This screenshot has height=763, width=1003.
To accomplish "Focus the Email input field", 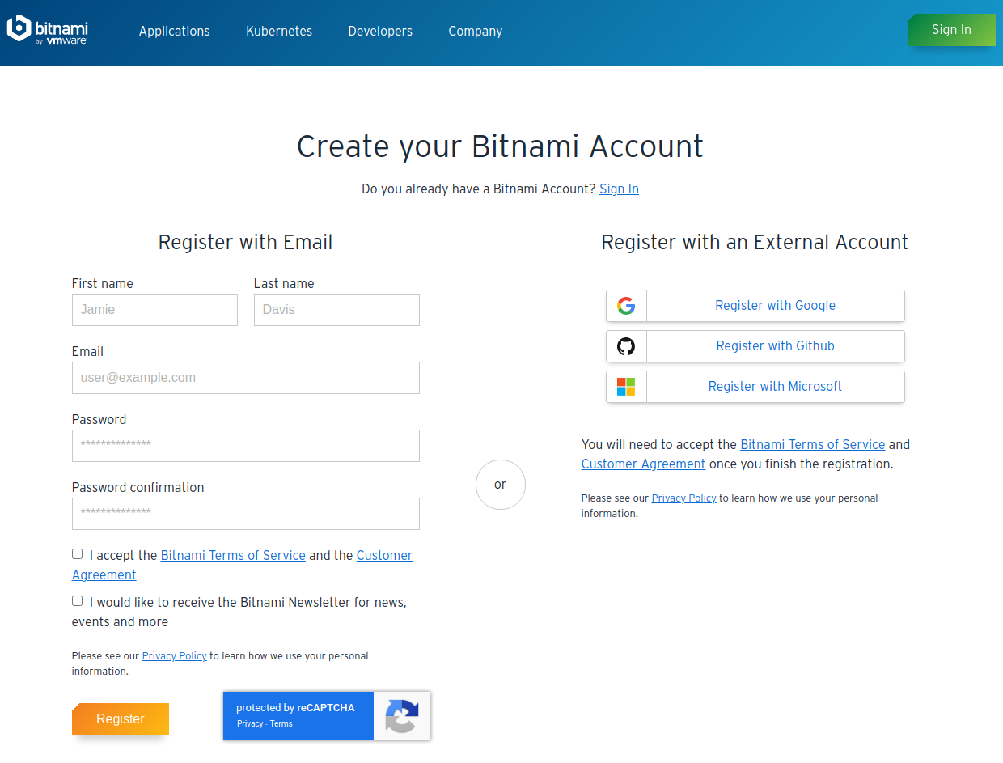I will (246, 378).
